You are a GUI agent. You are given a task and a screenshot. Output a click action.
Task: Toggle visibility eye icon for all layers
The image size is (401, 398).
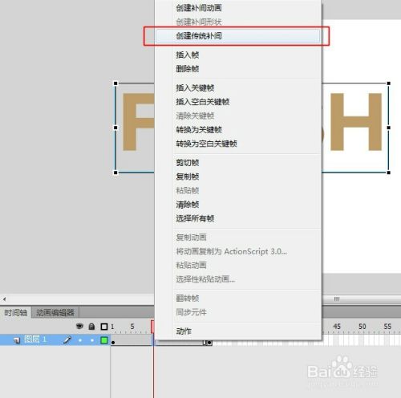tap(79, 327)
